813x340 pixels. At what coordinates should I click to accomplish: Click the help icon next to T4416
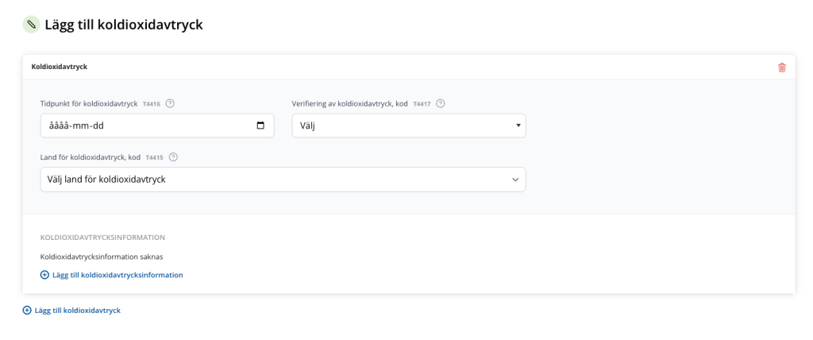170,103
